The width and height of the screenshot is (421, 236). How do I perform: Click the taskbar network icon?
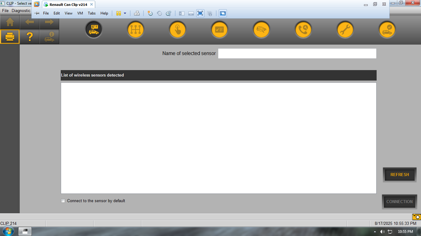(390, 231)
